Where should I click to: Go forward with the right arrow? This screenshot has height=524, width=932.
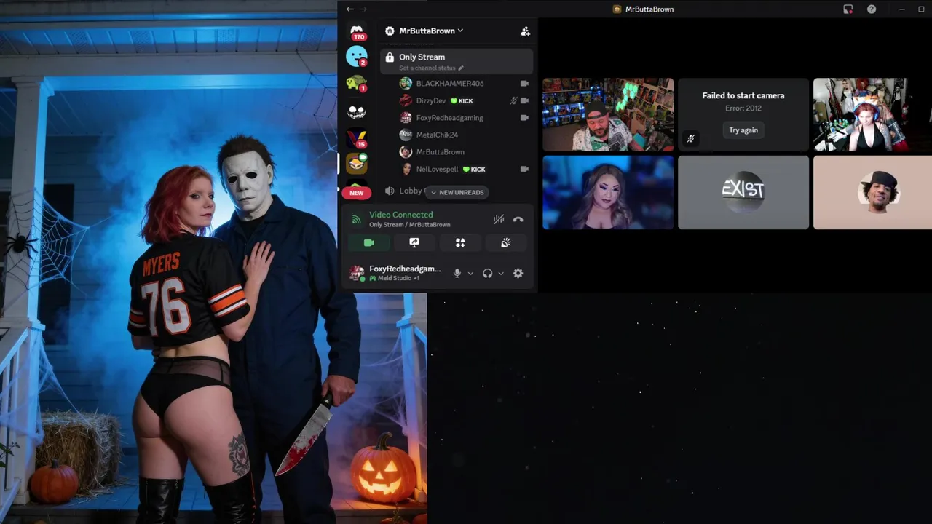pyautogui.click(x=363, y=9)
